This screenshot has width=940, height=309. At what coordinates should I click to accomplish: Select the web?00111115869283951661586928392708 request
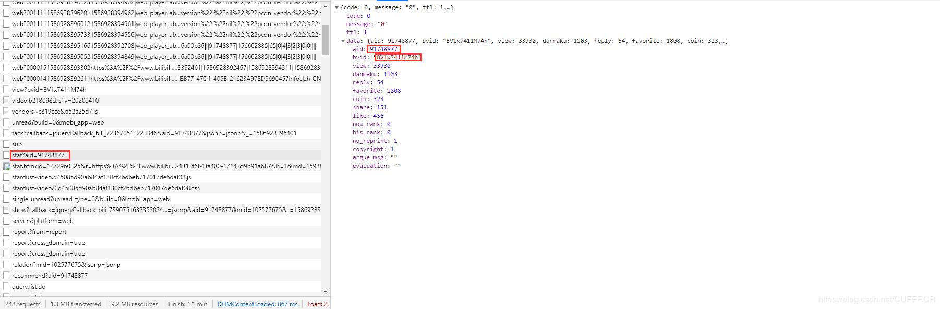(x=161, y=46)
